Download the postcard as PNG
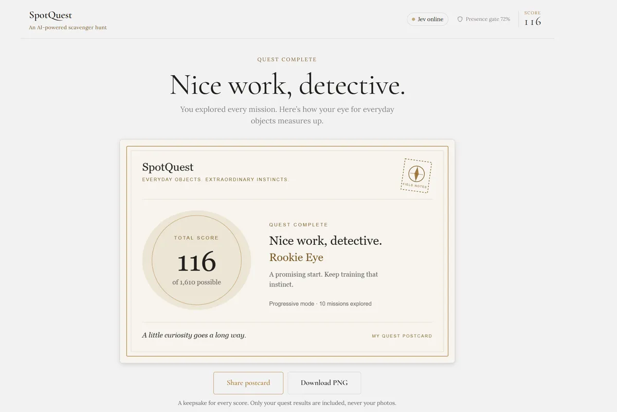The width and height of the screenshot is (617, 412). click(x=324, y=383)
